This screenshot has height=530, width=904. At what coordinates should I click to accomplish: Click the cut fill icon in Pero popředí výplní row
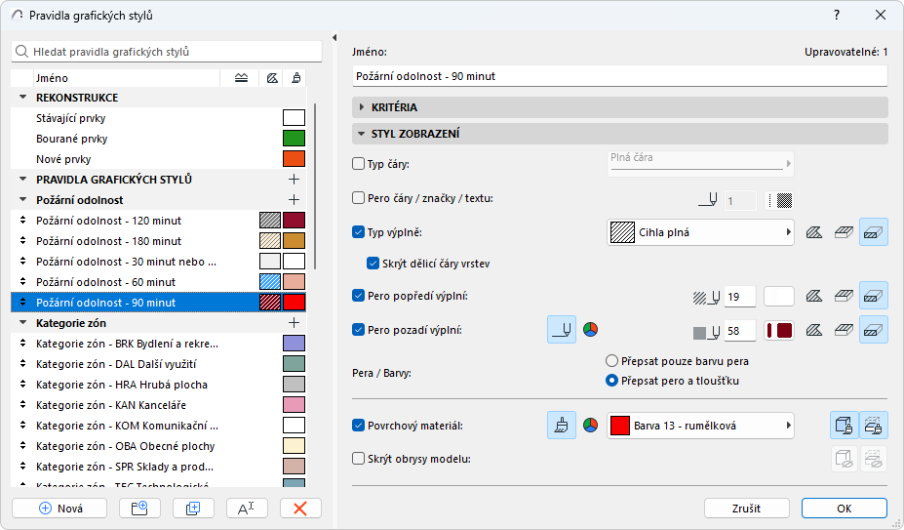point(814,296)
